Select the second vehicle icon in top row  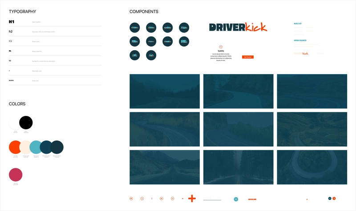(151, 28)
